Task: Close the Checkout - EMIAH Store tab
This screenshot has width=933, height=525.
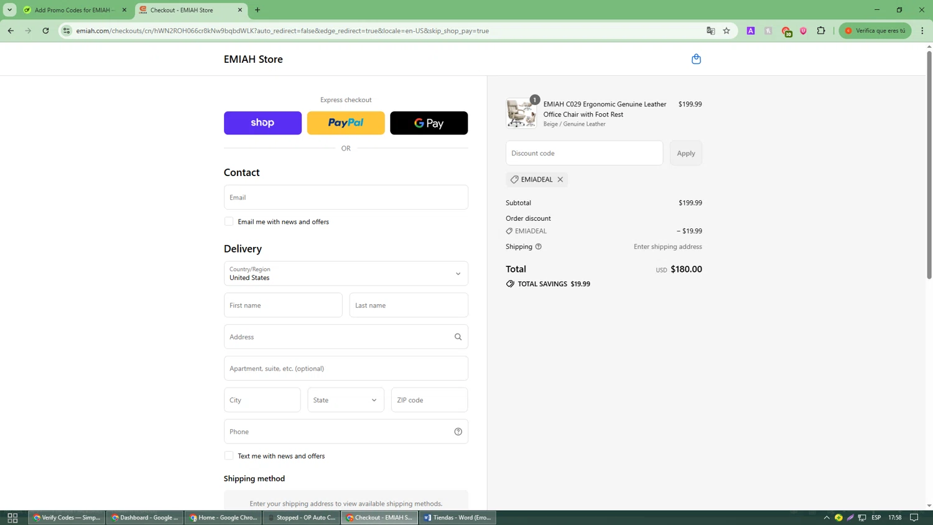Action: click(x=240, y=10)
